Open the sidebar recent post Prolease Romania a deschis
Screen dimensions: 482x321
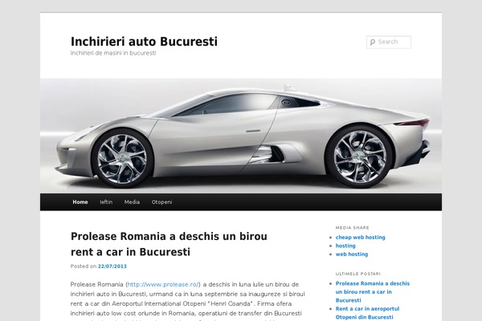[373, 292]
